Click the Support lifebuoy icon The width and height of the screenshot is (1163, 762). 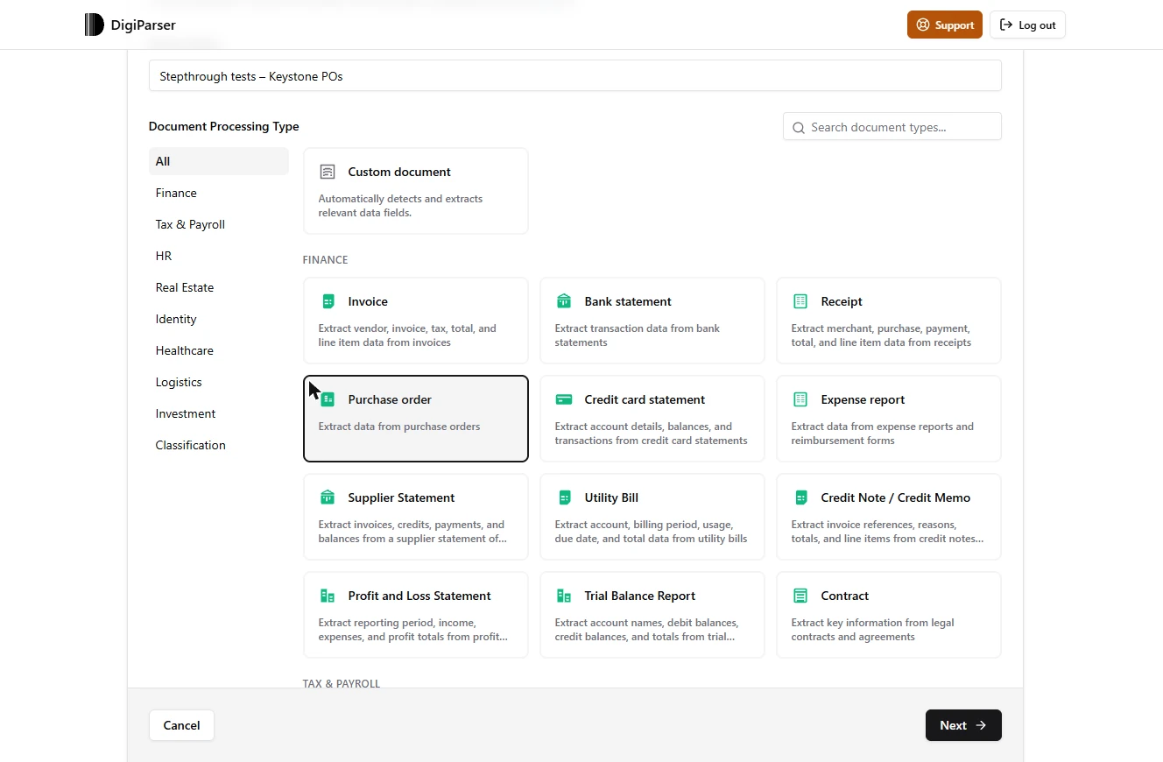pyautogui.click(x=923, y=25)
